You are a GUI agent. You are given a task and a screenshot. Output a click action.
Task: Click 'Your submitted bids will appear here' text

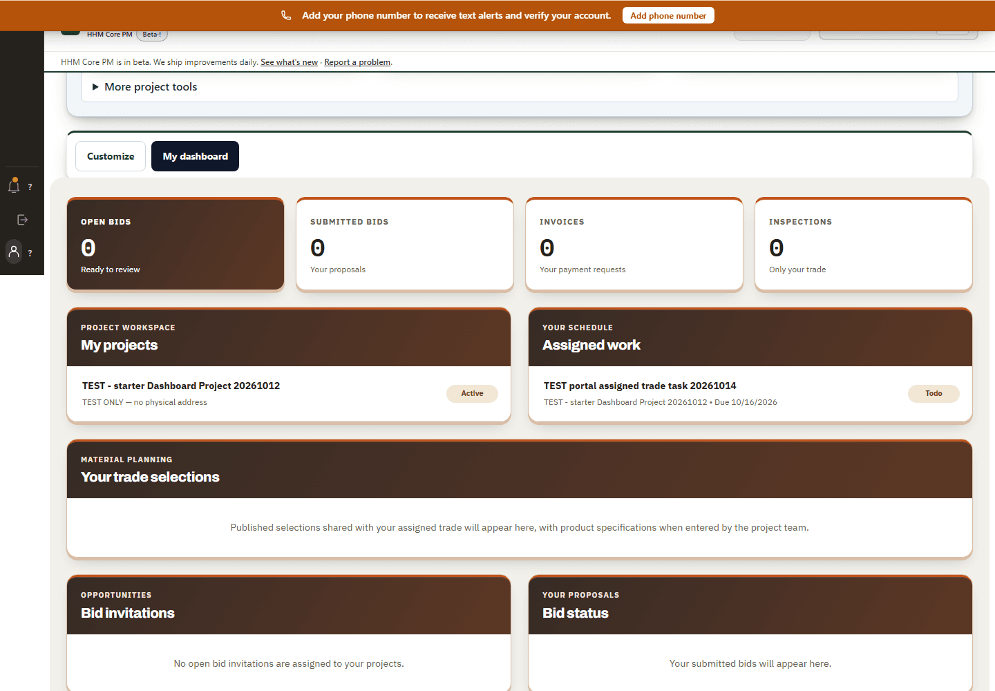750,663
